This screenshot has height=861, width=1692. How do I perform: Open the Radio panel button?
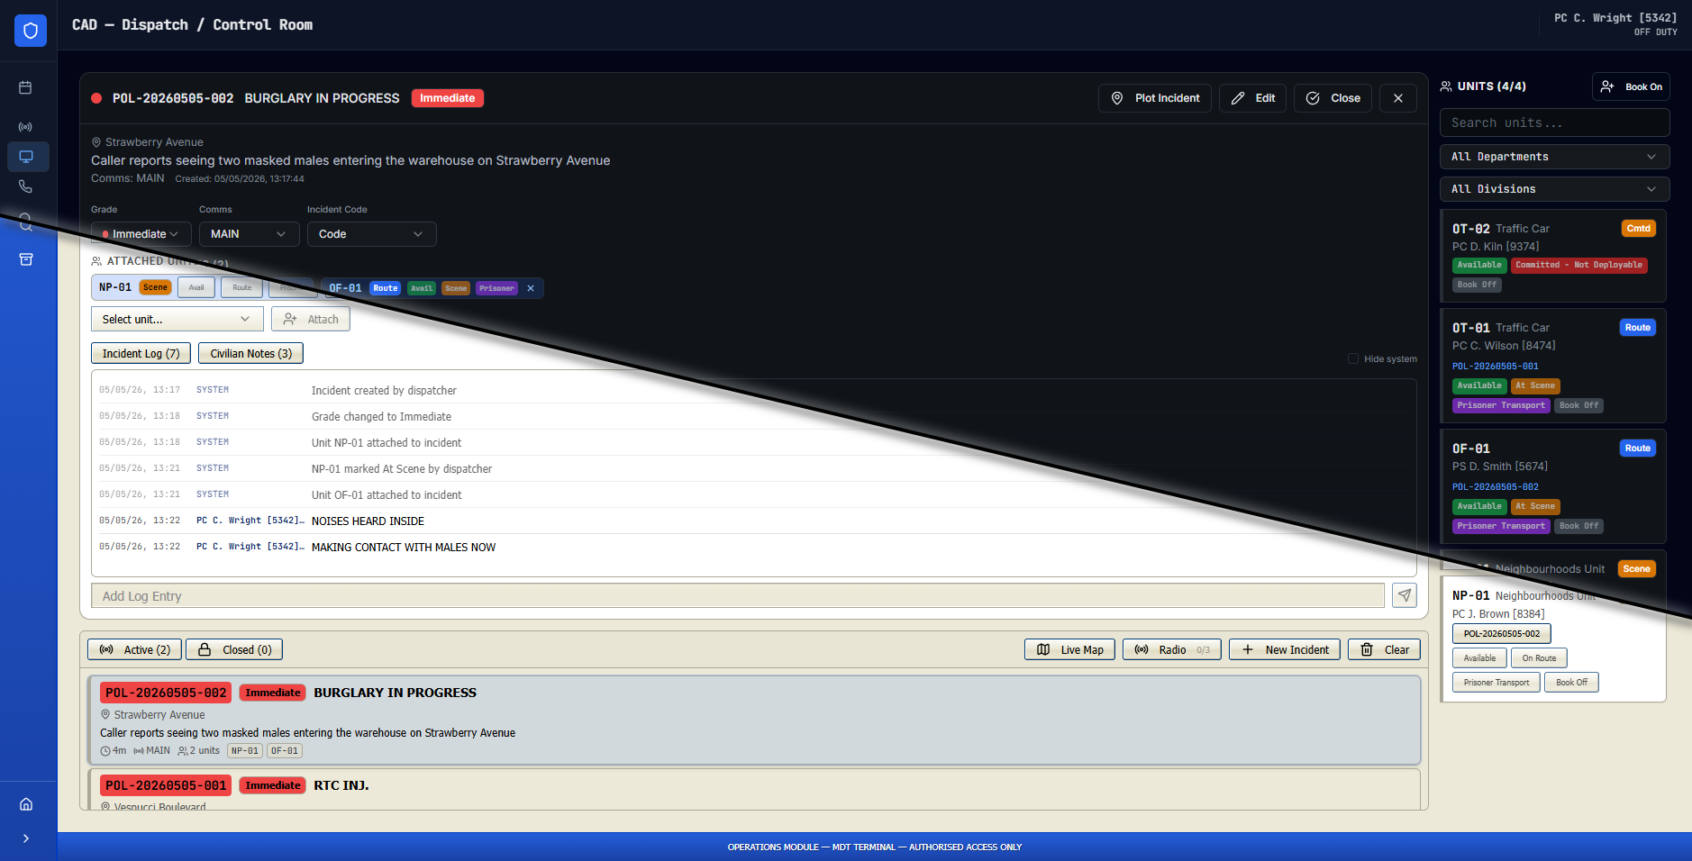(x=1172, y=649)
